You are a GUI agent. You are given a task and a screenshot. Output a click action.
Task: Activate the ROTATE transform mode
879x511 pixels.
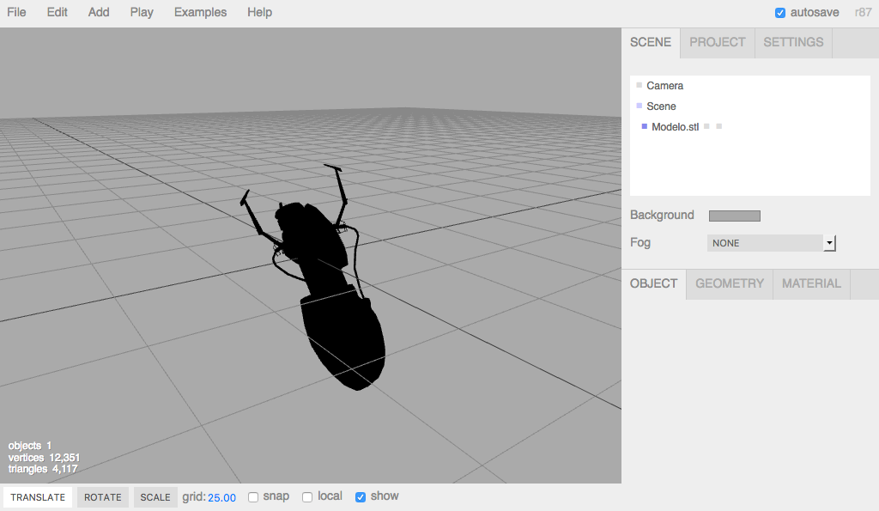coord(102,496)
